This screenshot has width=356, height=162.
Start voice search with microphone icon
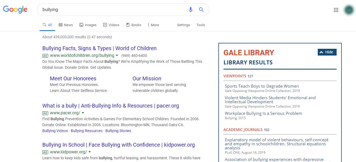click(191, 10)
